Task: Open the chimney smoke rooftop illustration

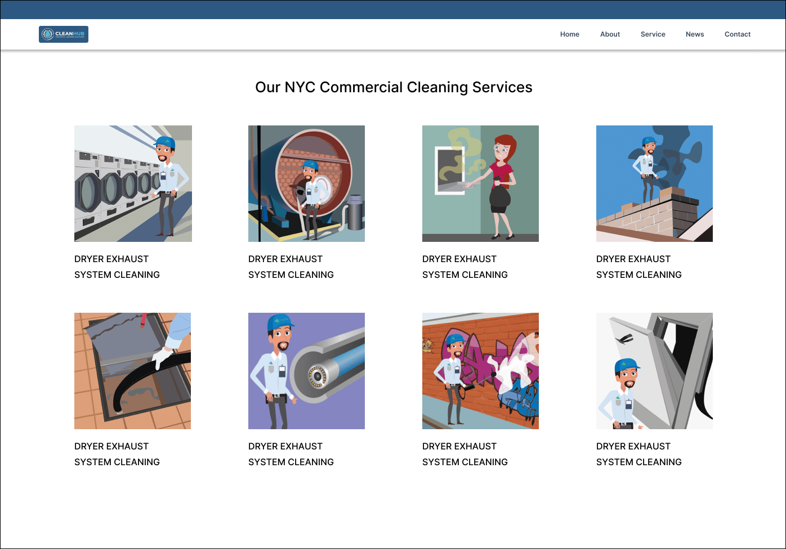Action: [654, 183]
